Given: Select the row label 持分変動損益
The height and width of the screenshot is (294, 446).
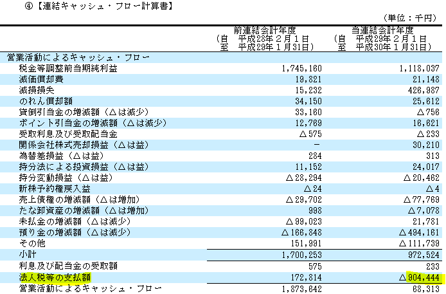Looking at the screenshot, I should [x=46, y=178].
